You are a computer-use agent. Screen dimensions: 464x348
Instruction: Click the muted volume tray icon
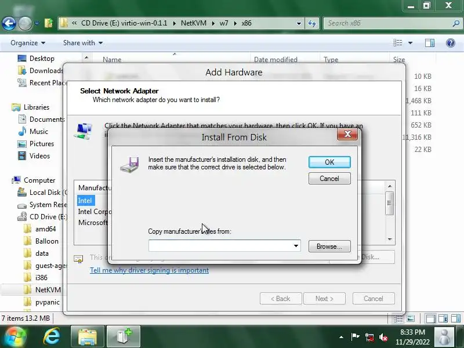383,337
